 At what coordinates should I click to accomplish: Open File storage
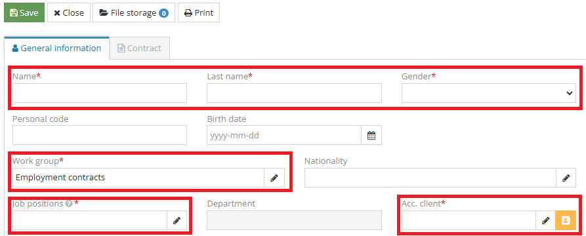pos(134,12)
